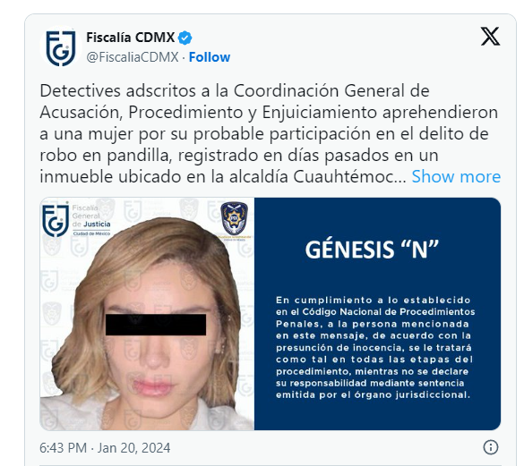Open the @FiscaliaCDMX handle link
524x466 pixels.
coord(133,57)
